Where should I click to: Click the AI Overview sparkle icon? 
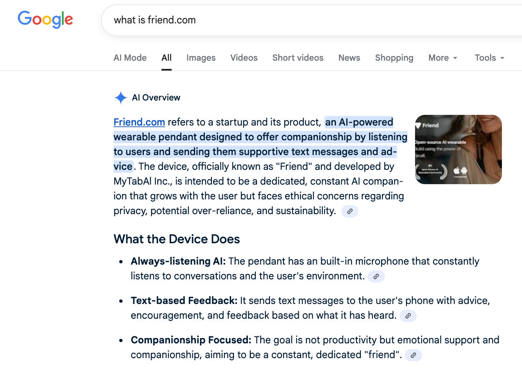[120, 98]
